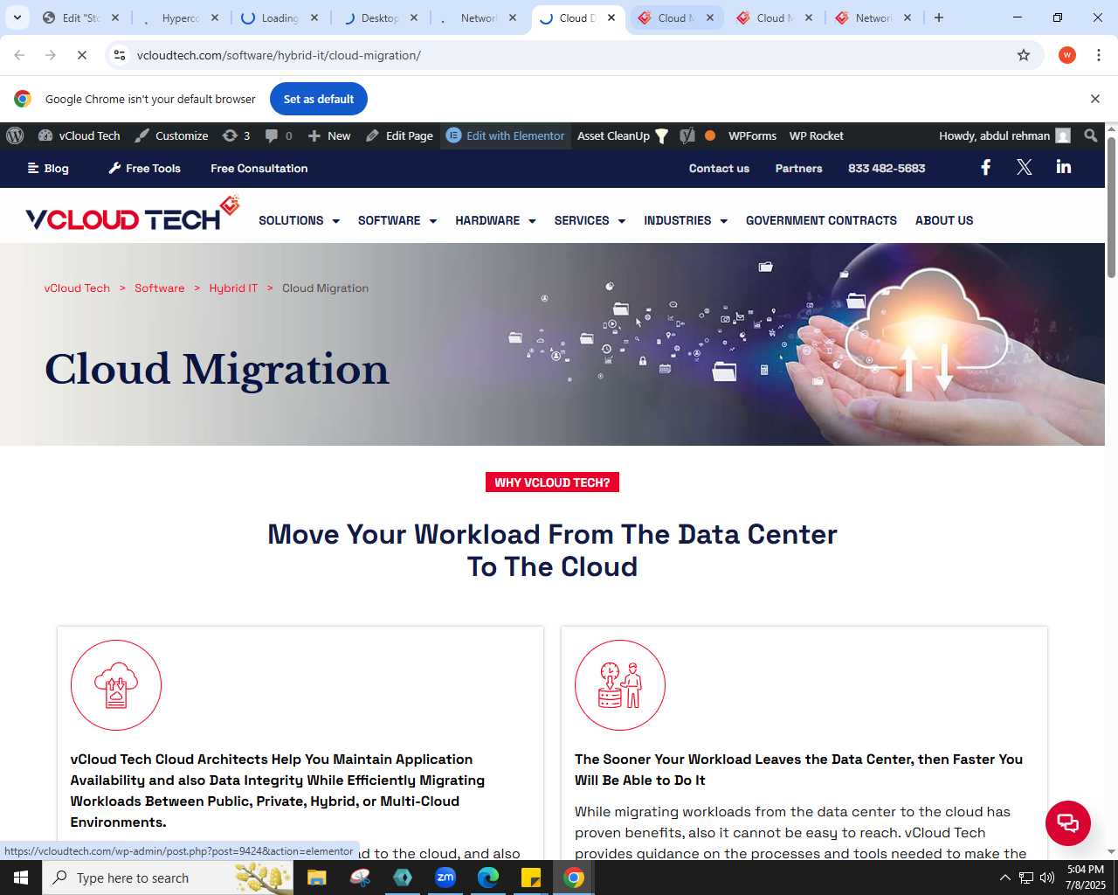The width and height of the screenshot is (1118, 895).
Task: Open WPForms in admin bar
Action: click(x=752, y=135)
